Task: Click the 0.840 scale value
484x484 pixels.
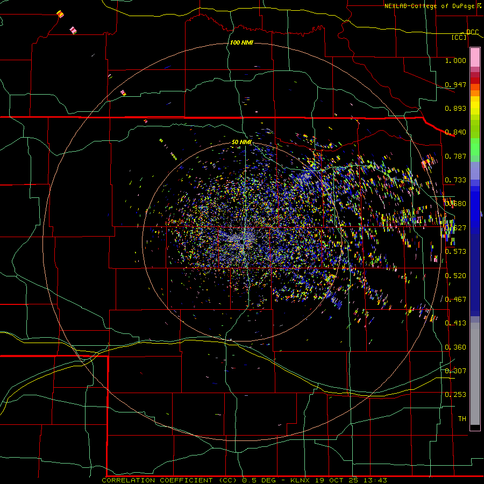Action: 455,132
